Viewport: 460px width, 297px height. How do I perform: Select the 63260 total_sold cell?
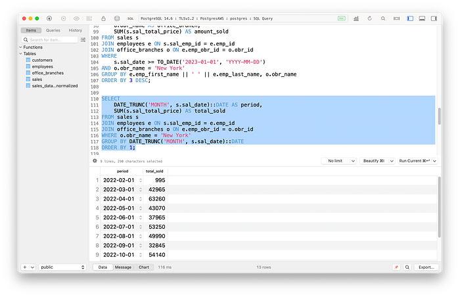click(156, 199)
